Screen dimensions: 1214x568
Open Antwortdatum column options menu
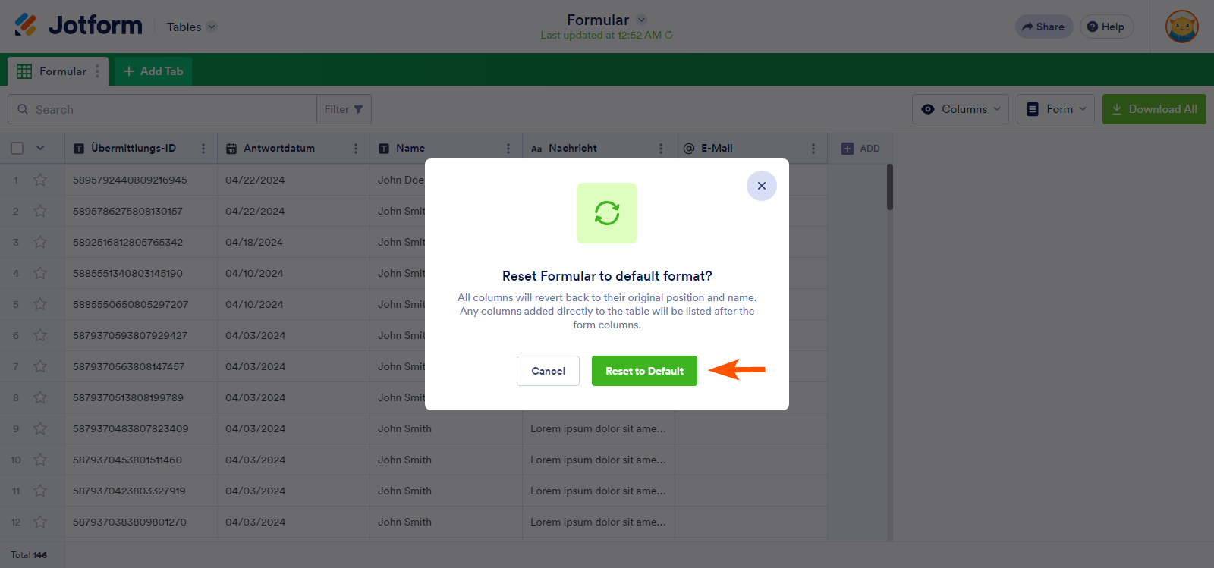(356, 149)
